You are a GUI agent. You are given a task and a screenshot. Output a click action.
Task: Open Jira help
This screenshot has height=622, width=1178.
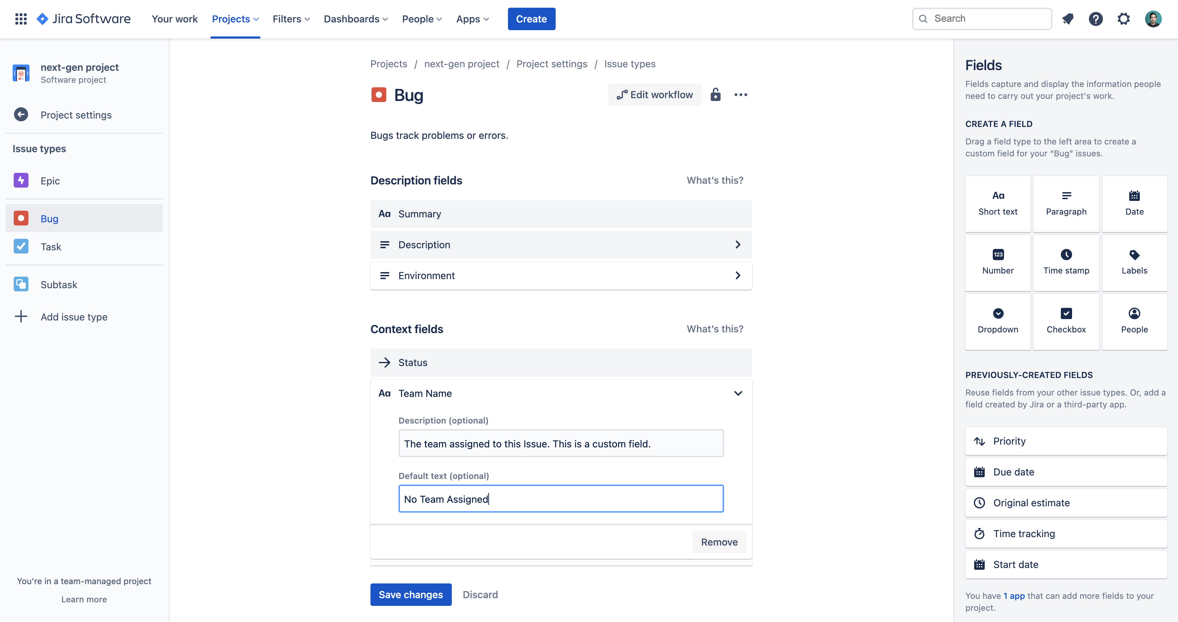(1096, 19)
